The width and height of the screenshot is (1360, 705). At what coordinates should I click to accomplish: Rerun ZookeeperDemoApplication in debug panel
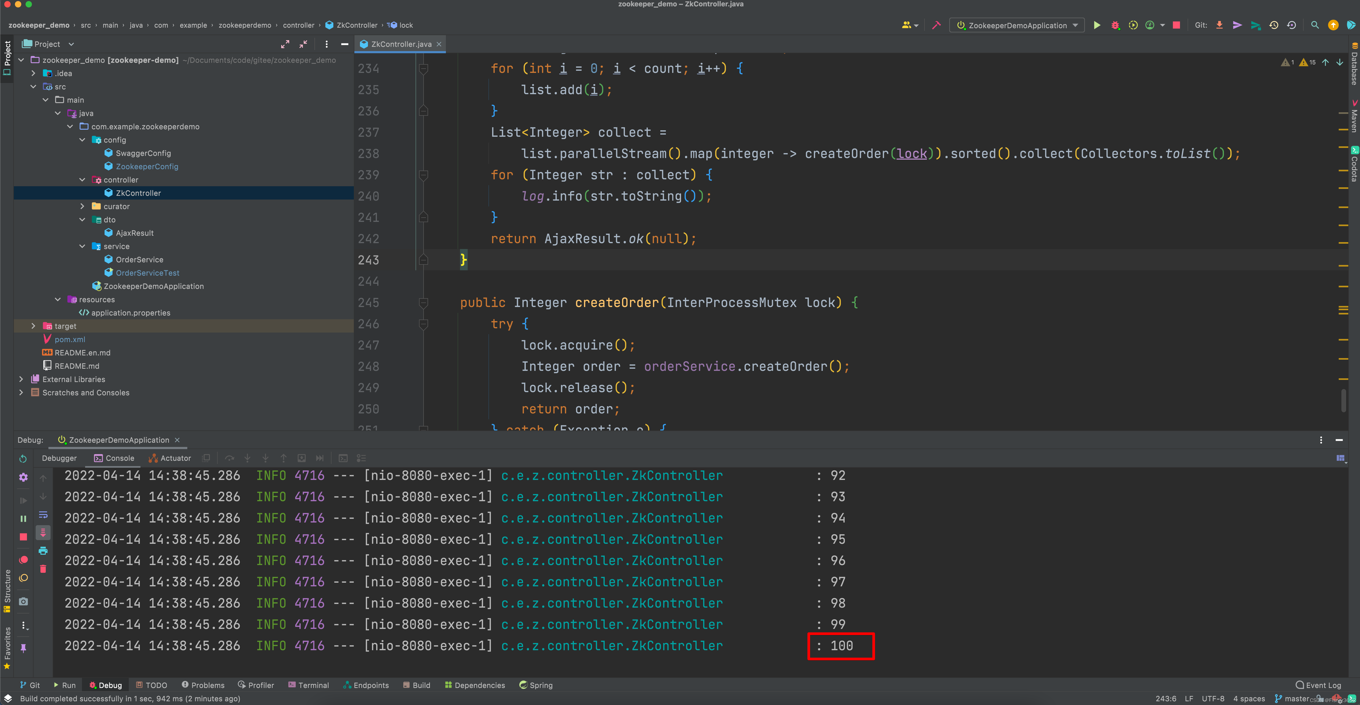coord(23,458)
